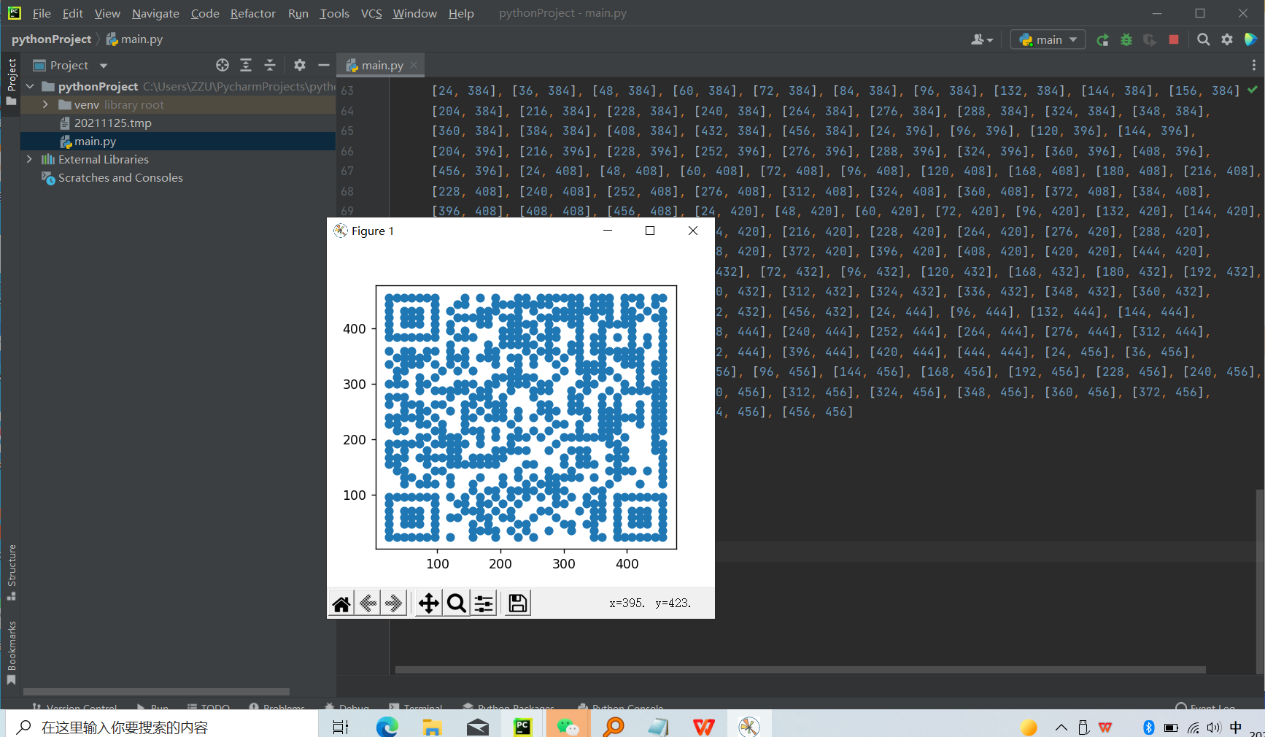Screen dimensions: 1265x737
Task: Click main.py in the navigation breadcrumb
Action: (134, 39)
